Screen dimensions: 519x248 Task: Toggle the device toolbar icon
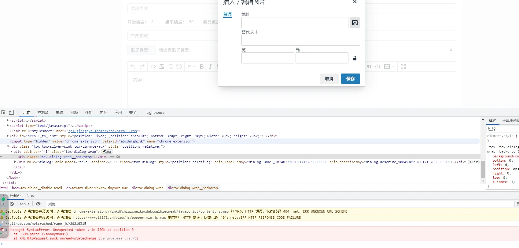click(11, 113)
